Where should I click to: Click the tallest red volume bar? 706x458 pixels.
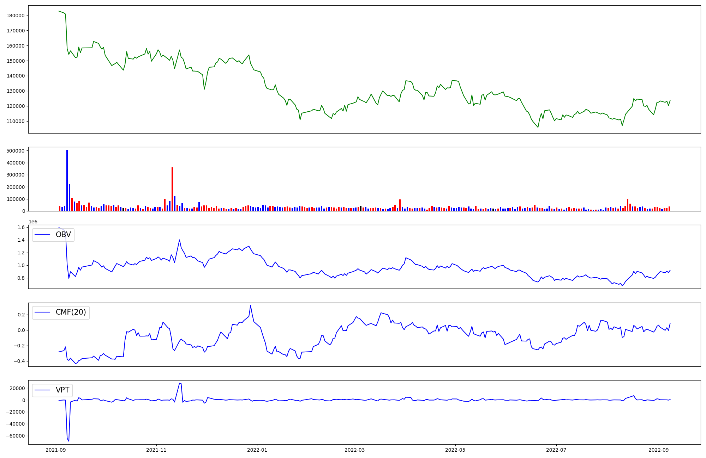[172, 189]
